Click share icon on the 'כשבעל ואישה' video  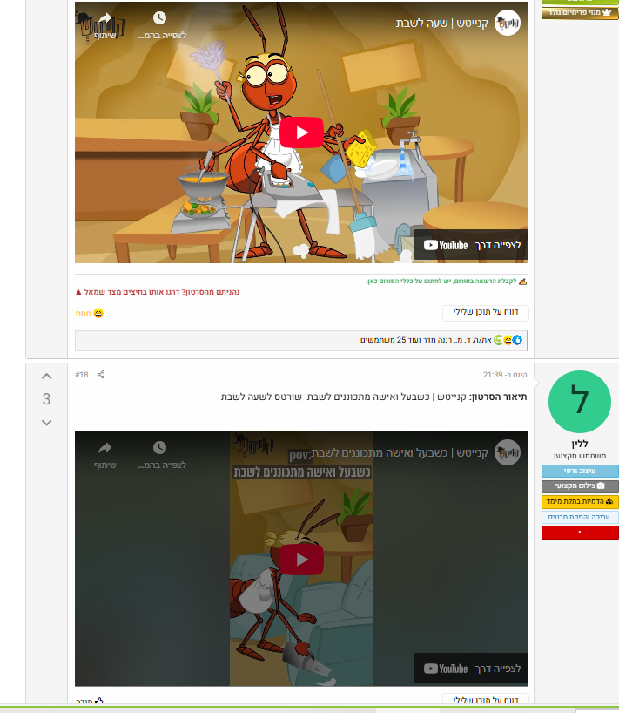point(104,448)
